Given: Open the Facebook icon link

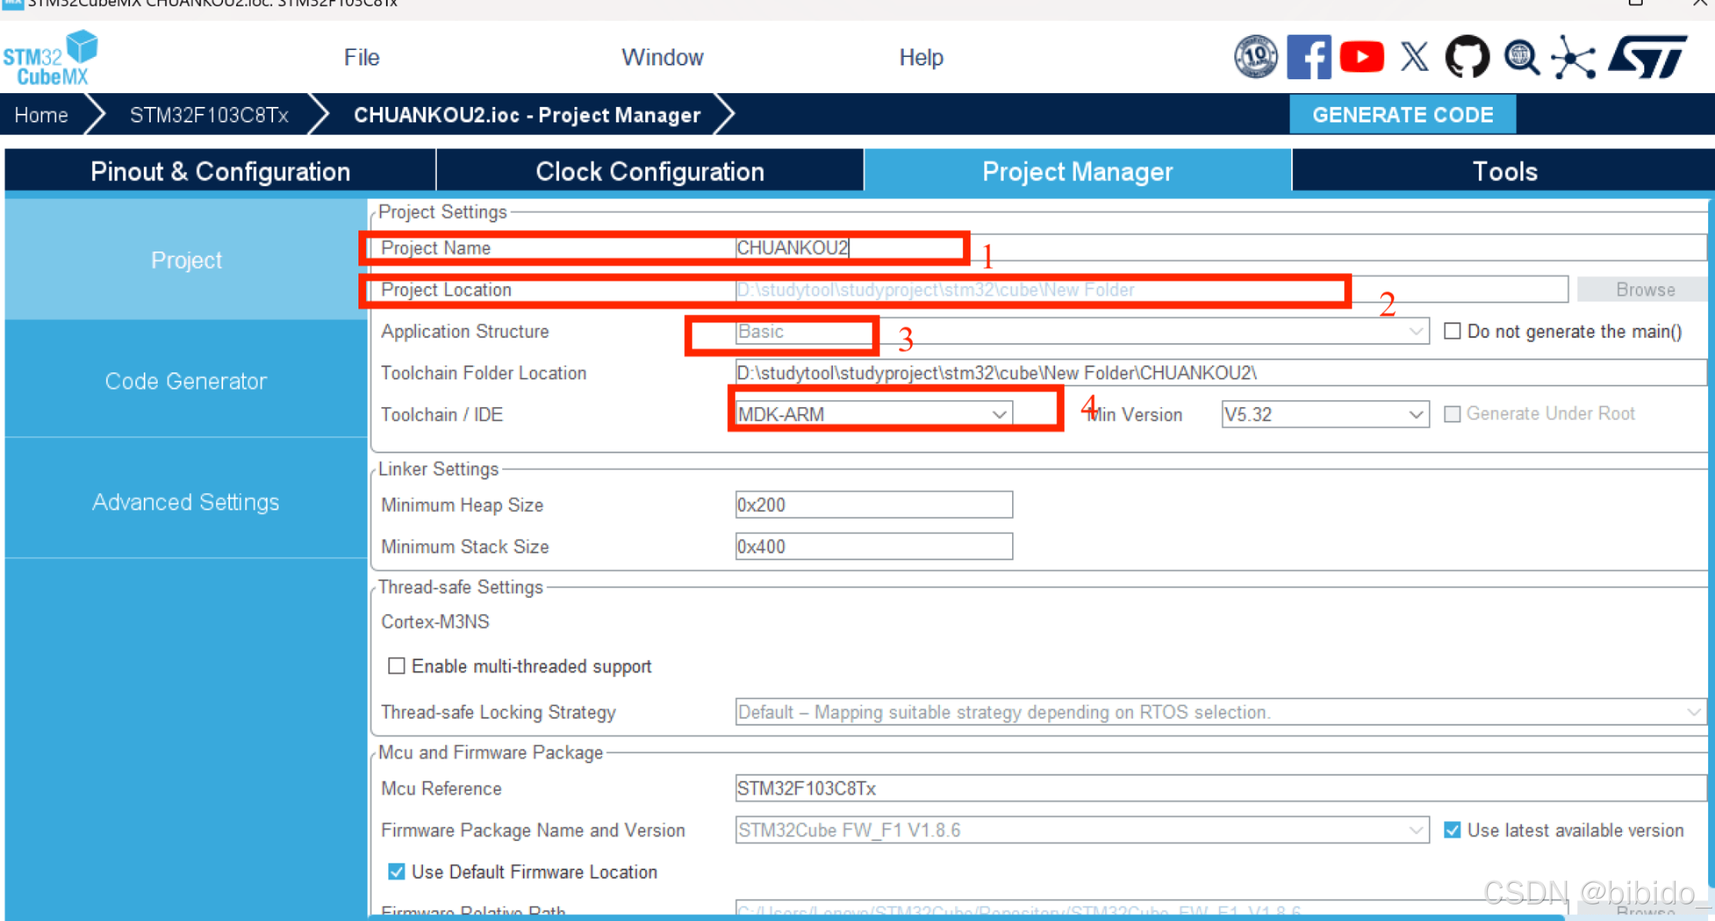Looking at the screenshot, I should coord(1308,57).
